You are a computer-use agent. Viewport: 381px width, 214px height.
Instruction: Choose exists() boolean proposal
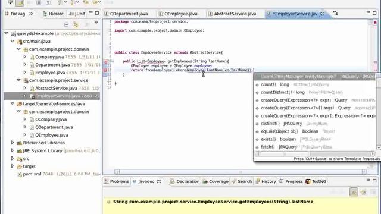pyautogui.click(x=315, y=139)
